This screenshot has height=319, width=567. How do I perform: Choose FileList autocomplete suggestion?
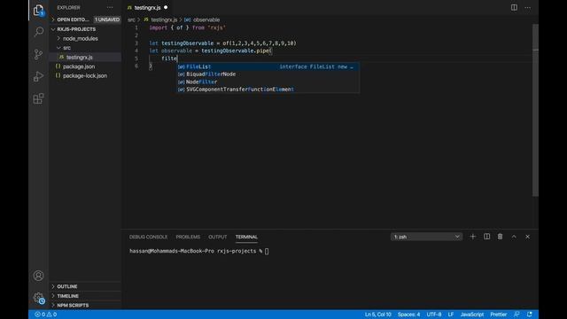[268, 66]
